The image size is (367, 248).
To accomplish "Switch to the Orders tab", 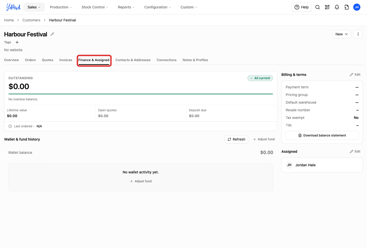I will tap(30, 60).
